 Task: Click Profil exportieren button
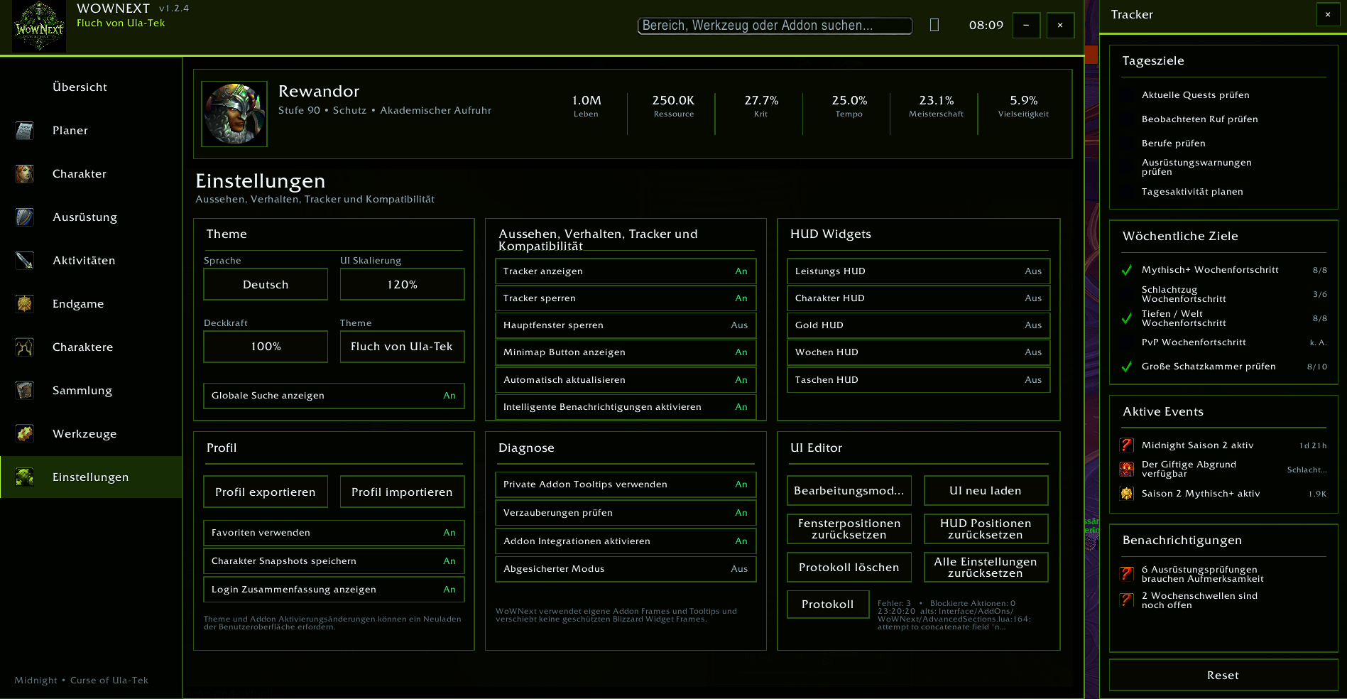coord(266,492)
